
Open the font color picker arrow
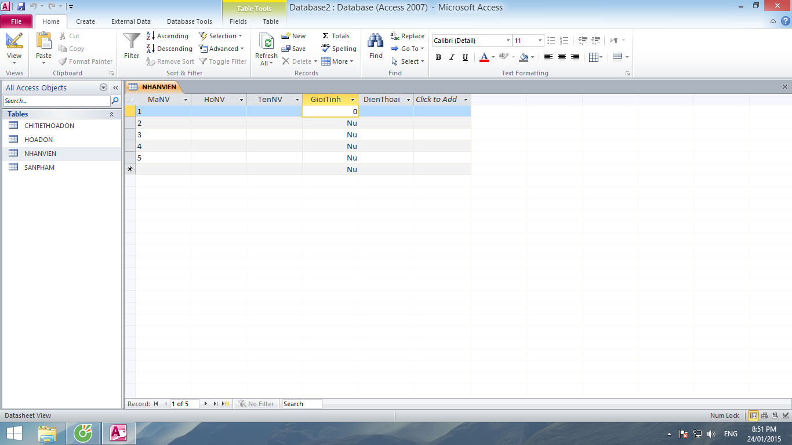493,57
